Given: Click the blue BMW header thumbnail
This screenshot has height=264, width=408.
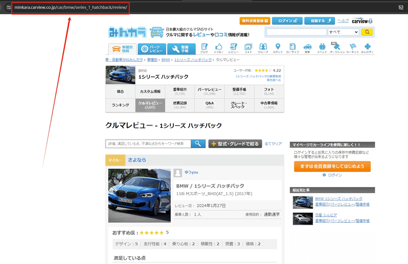Looking at the screenshot, I should point(120,75).
